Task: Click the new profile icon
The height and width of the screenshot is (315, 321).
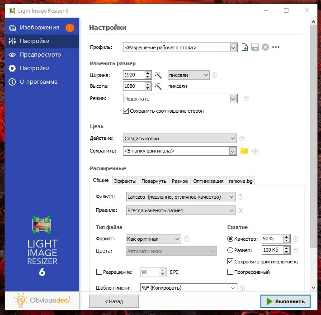Action: pyautogui.click(x=245, y=47)
